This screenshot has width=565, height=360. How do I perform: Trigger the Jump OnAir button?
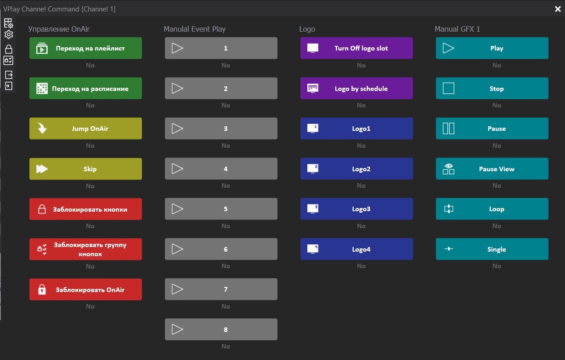pyautogui.click(x=85, y=129)
